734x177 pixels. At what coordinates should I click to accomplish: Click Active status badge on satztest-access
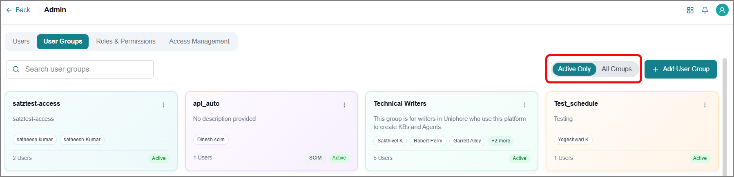point(159,158)
